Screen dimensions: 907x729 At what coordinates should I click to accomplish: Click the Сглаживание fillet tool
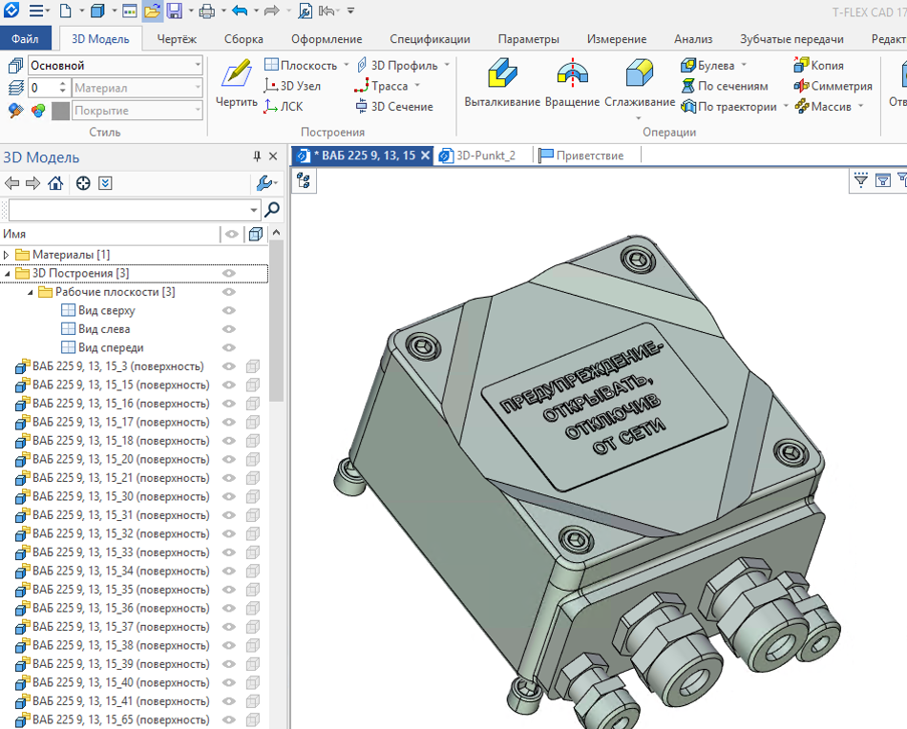click(x=639, y=82)
